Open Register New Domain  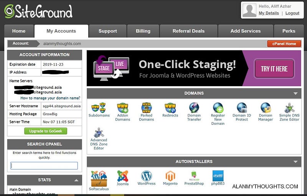click(x=218, y=114)
